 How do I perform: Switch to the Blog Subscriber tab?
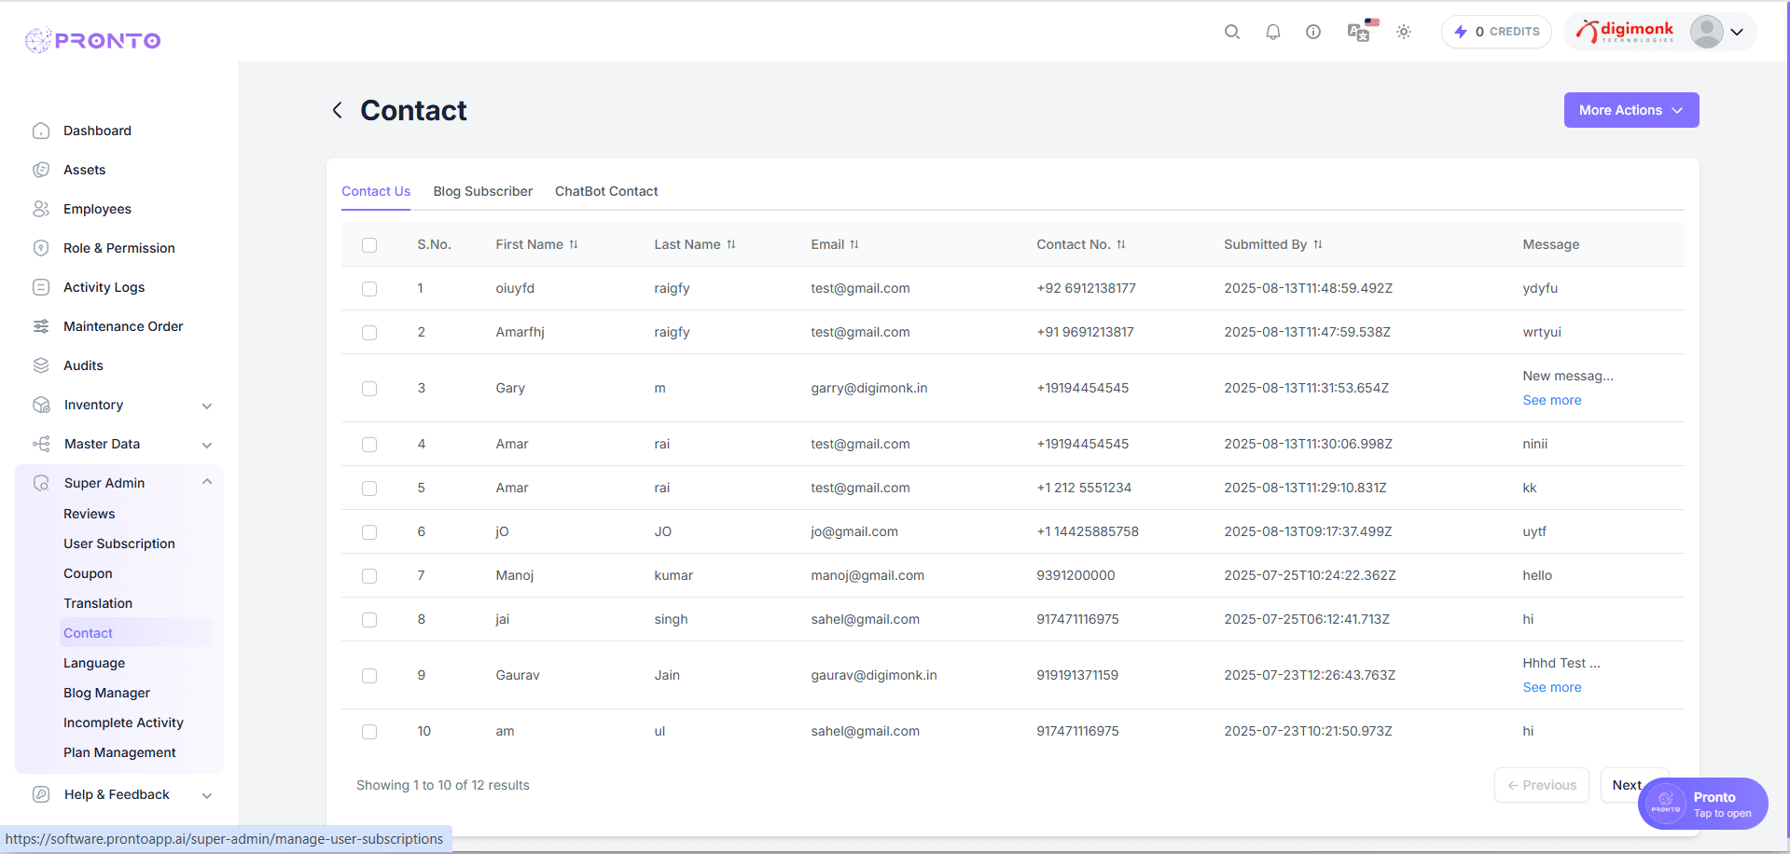(x=482, y=191)
